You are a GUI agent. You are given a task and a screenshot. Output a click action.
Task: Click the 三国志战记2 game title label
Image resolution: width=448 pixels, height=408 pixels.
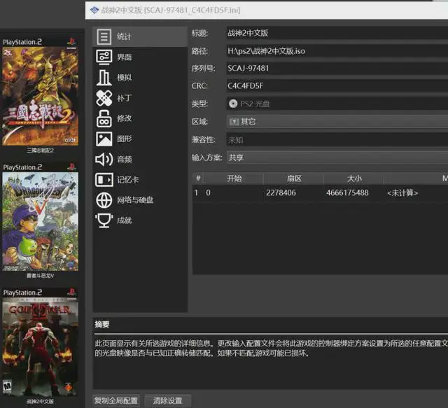(x=41, y=150)
